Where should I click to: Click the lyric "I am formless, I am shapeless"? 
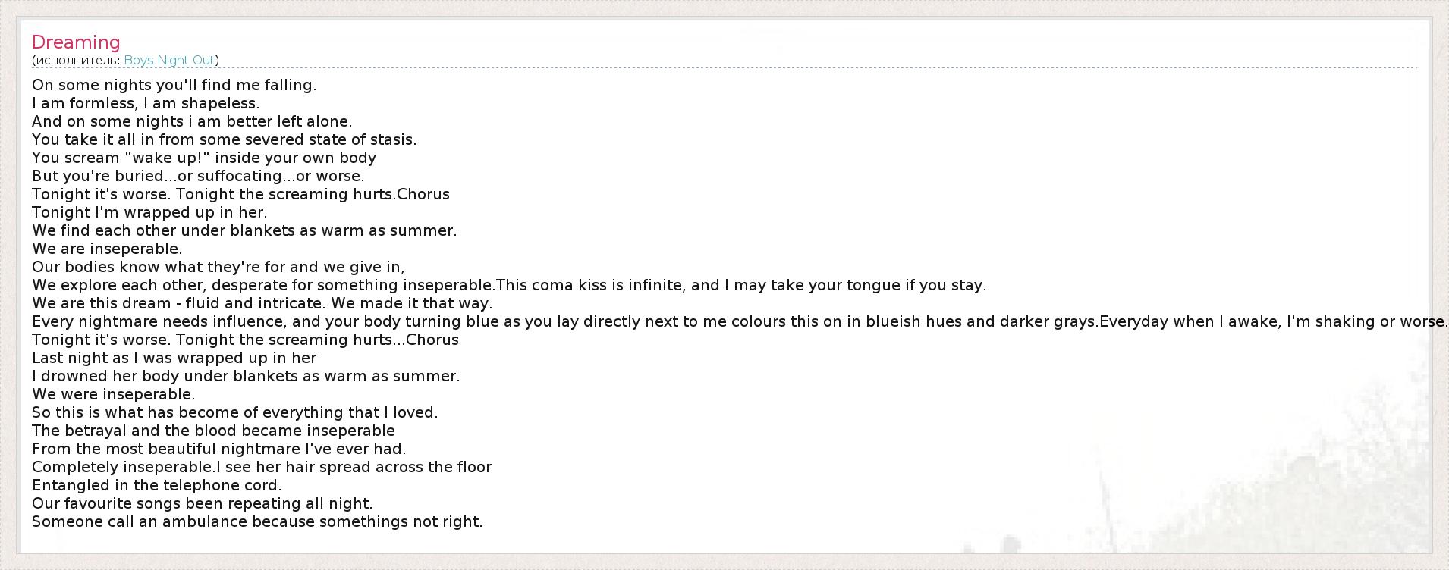tap(146, 103)
